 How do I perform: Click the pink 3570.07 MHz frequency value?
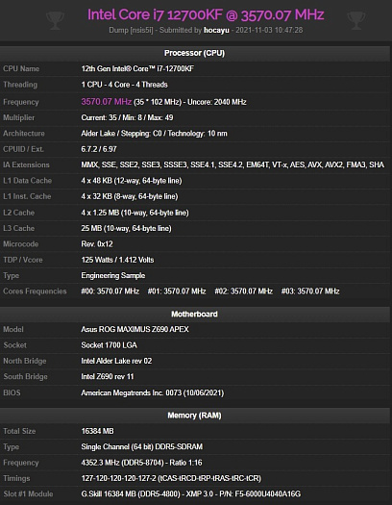pos(106,102)
